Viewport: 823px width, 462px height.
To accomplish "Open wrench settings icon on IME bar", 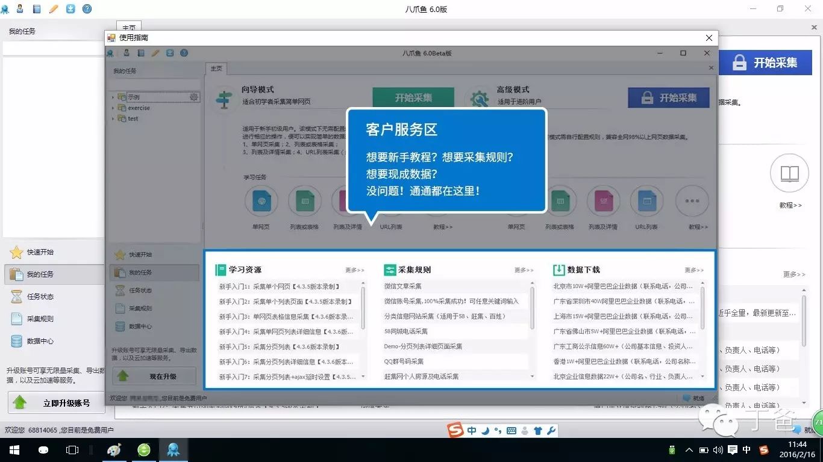I will coord(551,431).
